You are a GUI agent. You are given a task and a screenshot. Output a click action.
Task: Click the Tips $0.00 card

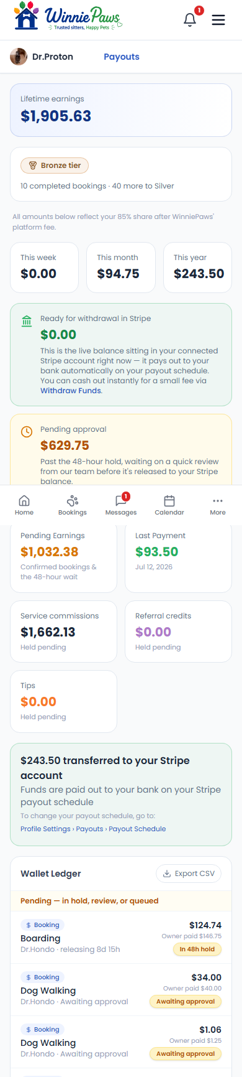click(x=63, y=701)
